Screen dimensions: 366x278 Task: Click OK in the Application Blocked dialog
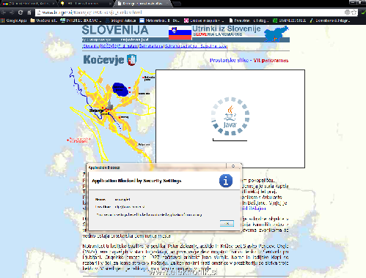[x=227, y=223]
